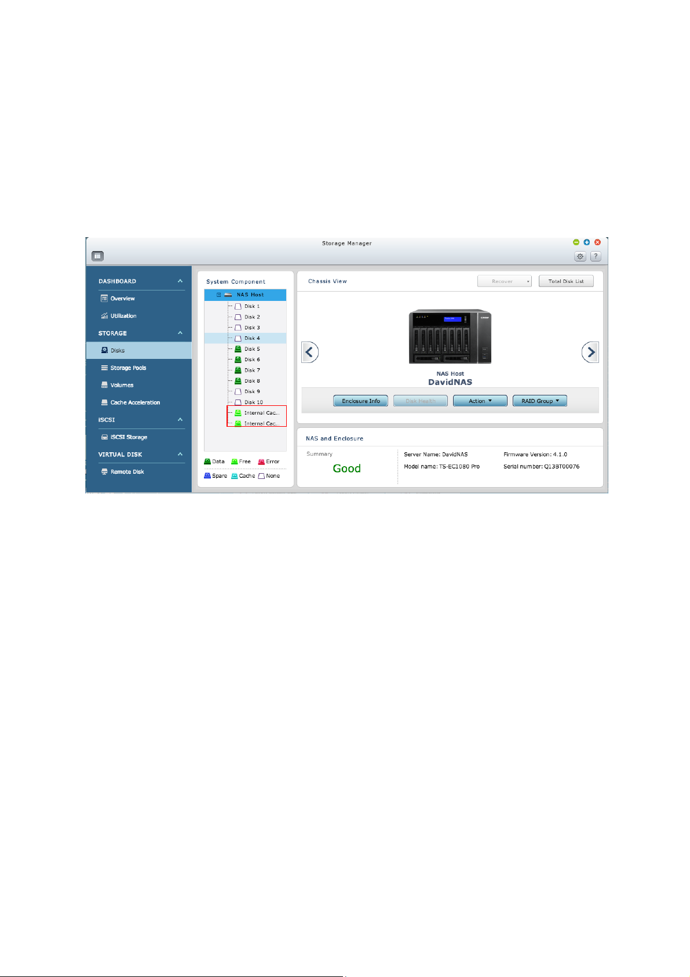The height and width of the screenshot is (977, 690).
Task: Click the 'Model name: TS-EC1080 Pro' text
Action: coord(441,466)
